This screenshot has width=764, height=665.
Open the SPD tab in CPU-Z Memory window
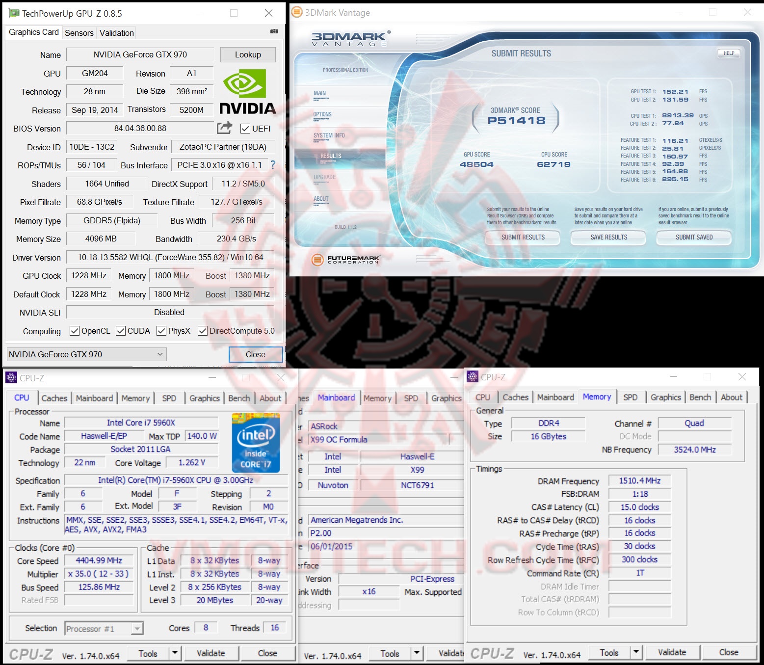(631, 397)
